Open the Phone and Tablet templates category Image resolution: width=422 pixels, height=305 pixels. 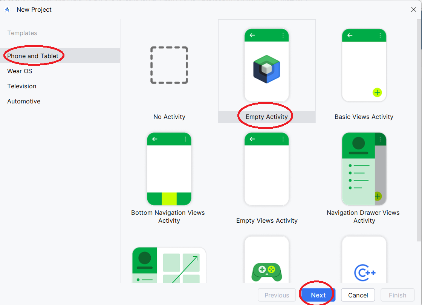coord(33,56)
